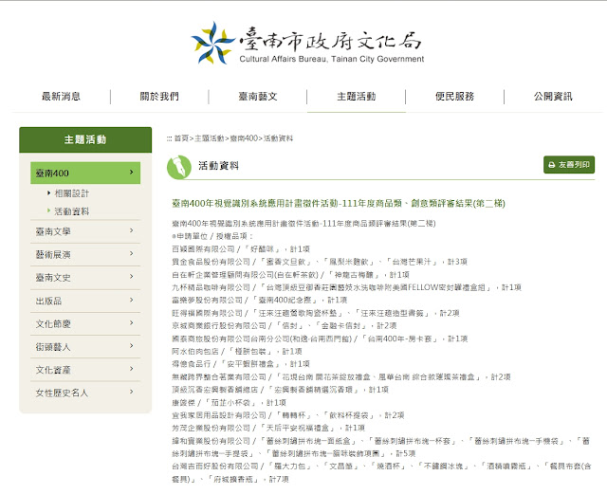Go to 主題活動 in the breadcrumb
This screenshot has height=494, width=607.
click(x=209, y=138)
